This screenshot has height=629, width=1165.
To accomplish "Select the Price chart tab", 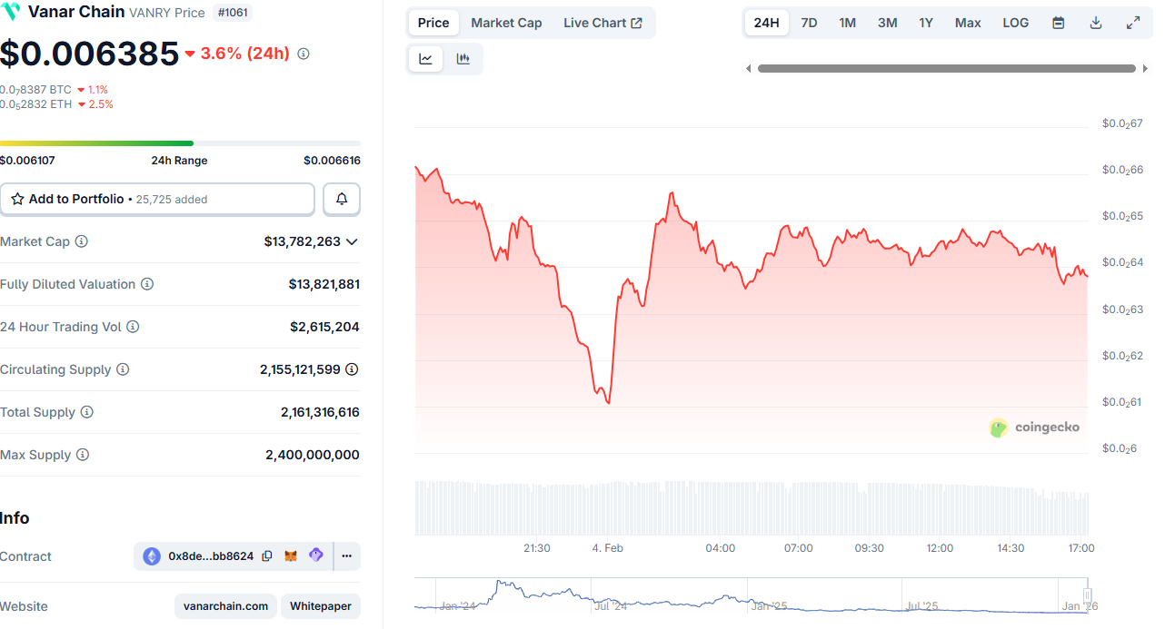I will [x=433, y=23].
